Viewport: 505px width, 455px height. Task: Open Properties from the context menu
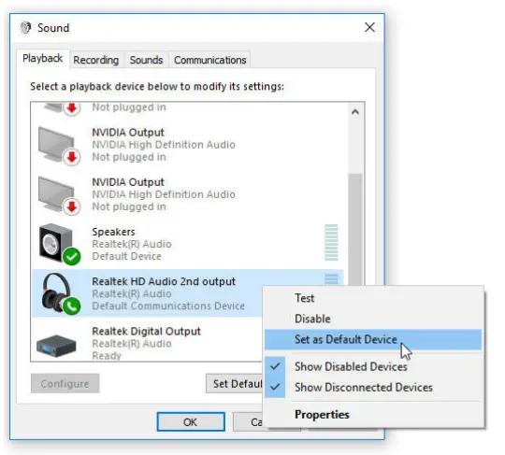pos(373,415)
